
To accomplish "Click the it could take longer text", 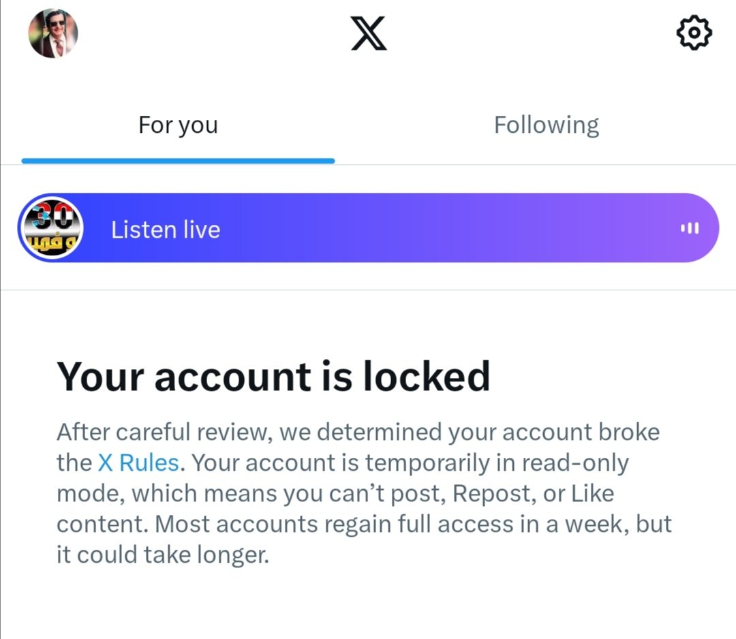I will coord(163,555).
